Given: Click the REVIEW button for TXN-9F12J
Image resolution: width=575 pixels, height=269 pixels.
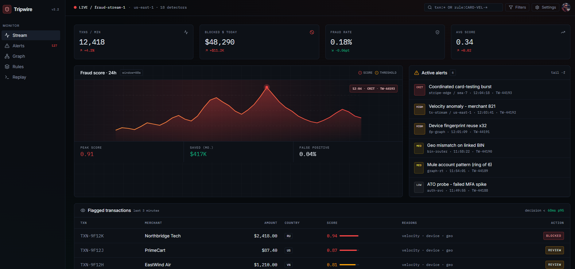Looking at the screenshot, I should tap(555, 250).
